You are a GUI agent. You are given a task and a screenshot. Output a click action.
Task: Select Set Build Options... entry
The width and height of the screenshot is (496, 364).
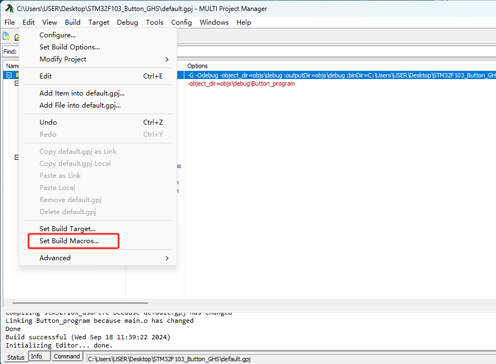point(70,47)
